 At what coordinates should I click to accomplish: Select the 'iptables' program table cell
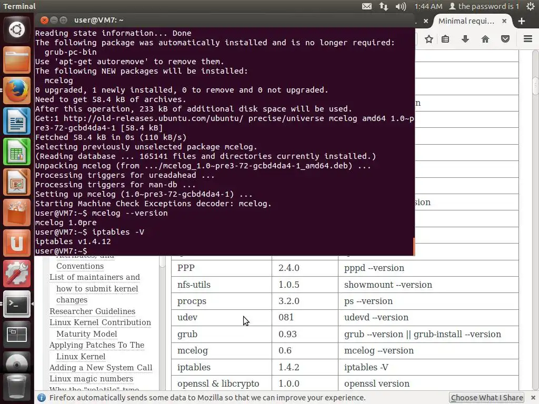click(222, 367)
